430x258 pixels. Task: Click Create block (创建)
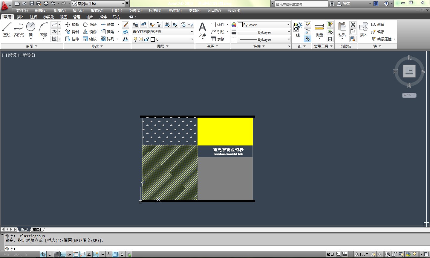tap(378, 25)
